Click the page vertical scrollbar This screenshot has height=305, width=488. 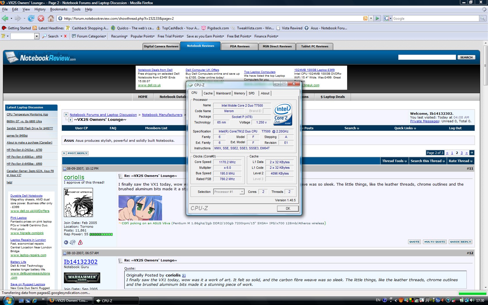[485, 166]
